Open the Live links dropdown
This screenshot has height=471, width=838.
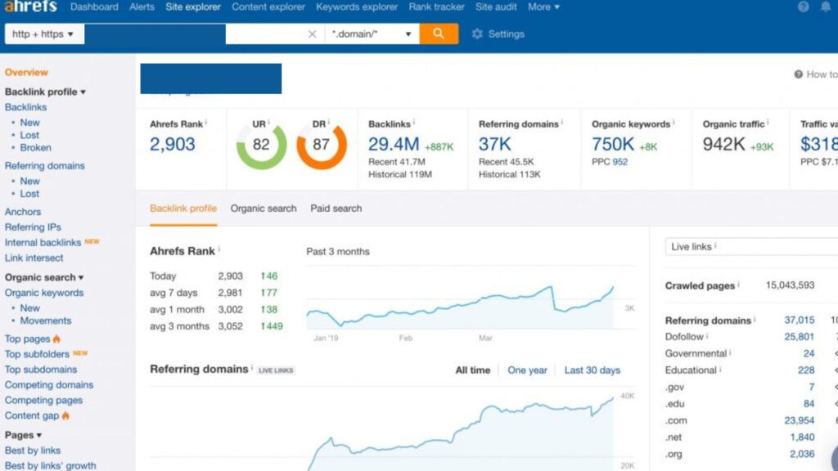(751, 247)
